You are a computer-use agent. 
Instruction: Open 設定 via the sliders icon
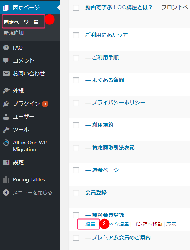[6, 162]
